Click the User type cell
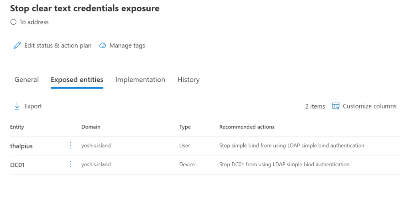The height and width of the screenshot is (205, 409). point(184,146)
